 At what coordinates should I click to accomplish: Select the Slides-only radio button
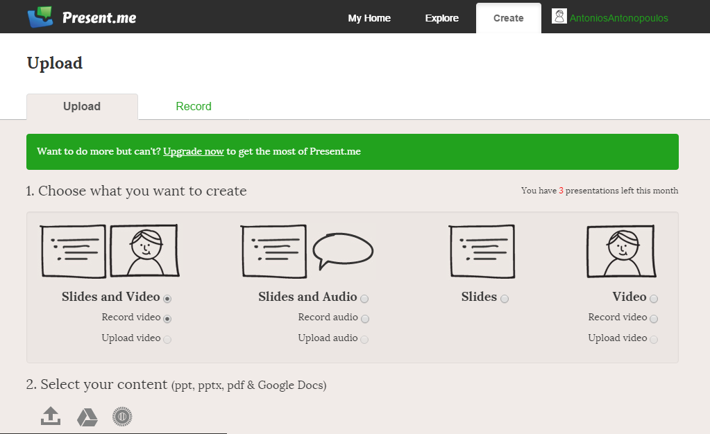pyautogui.click(x=505, y=298)
